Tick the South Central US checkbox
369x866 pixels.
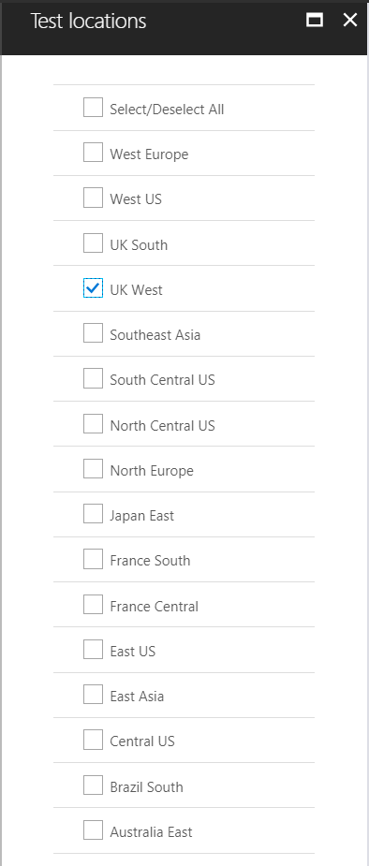point(93,378)
